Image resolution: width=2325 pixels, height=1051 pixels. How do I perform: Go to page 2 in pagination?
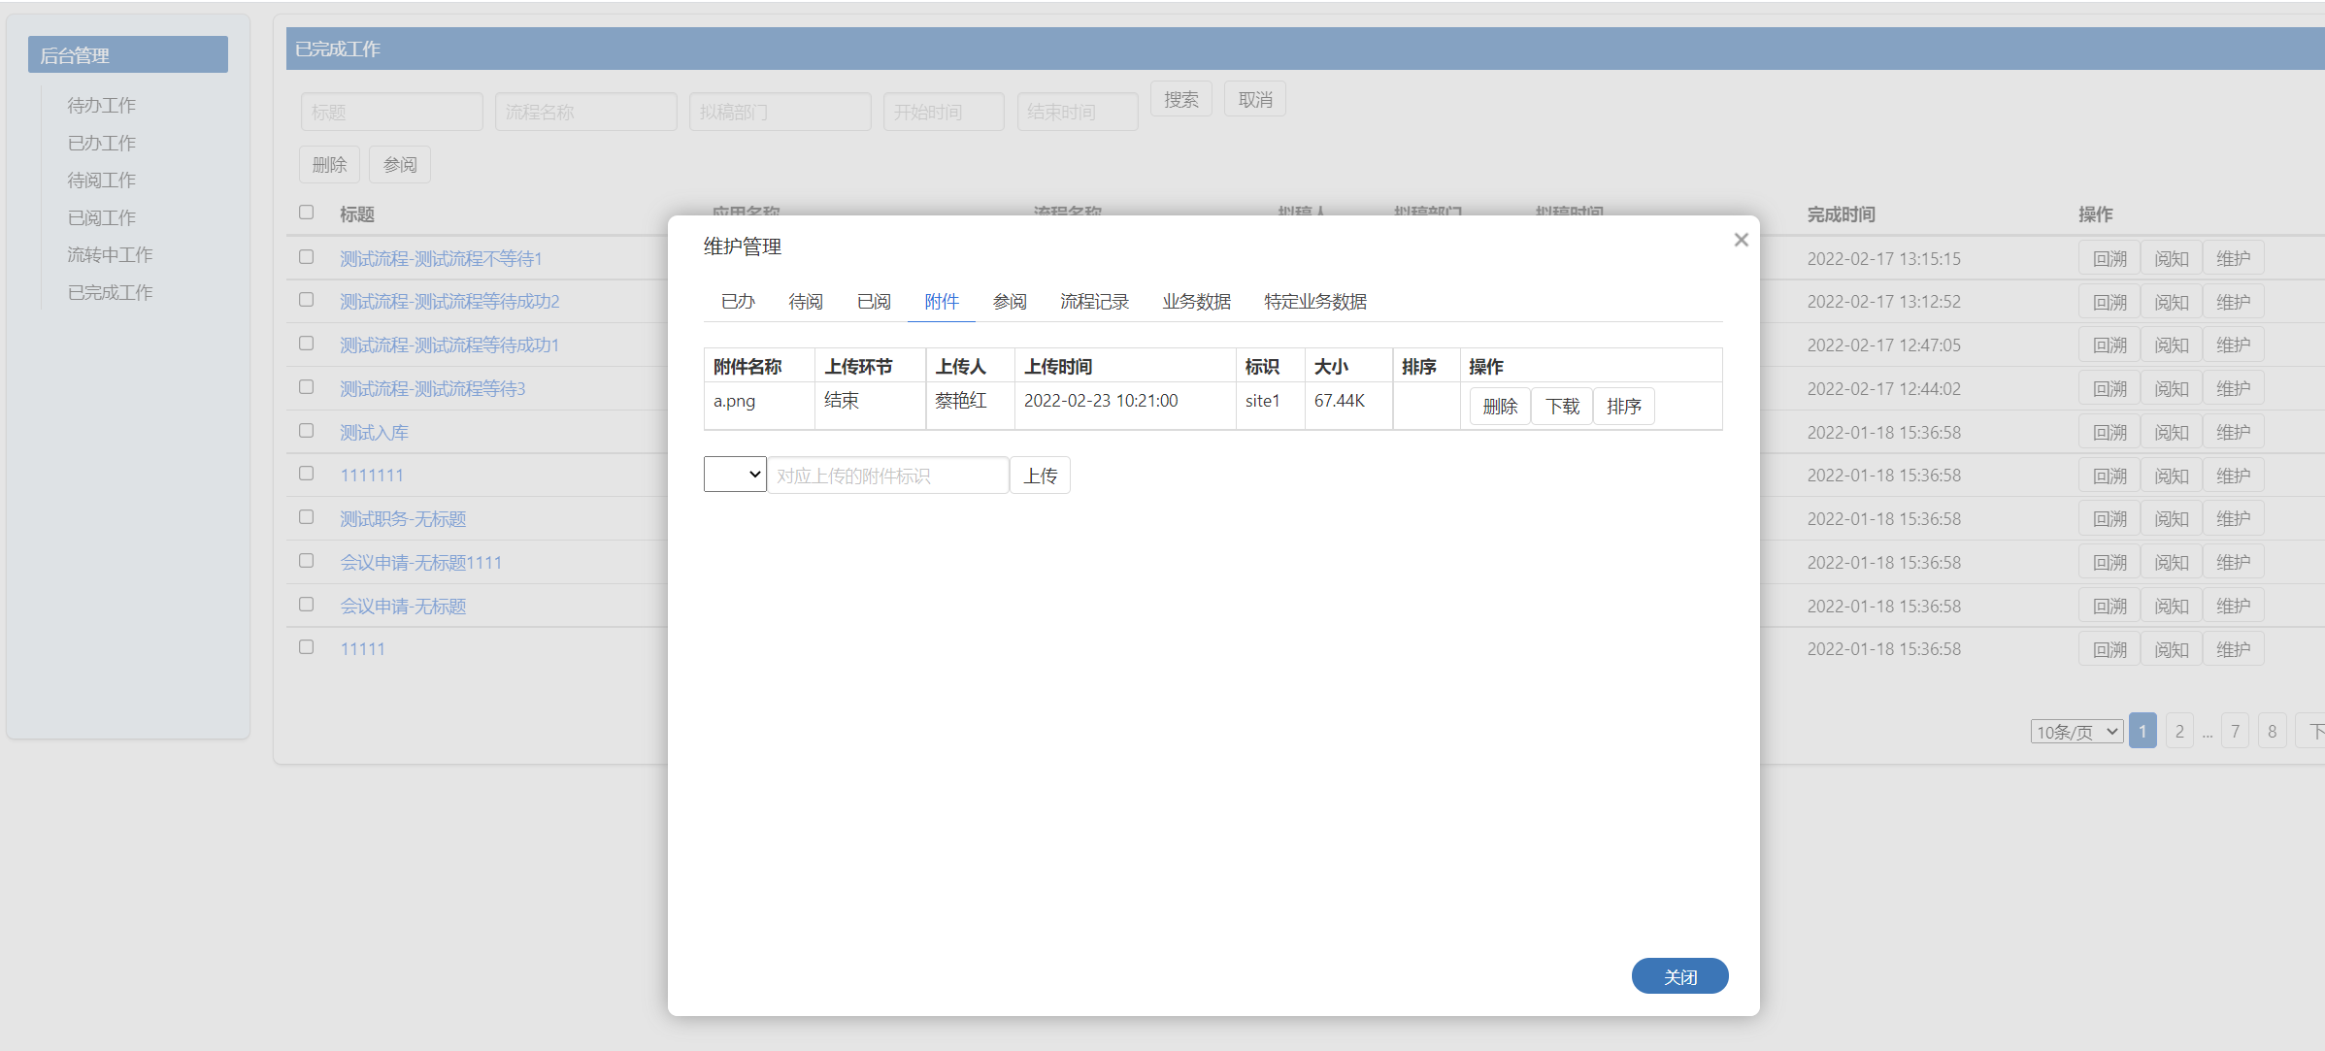click(2179, 732)
